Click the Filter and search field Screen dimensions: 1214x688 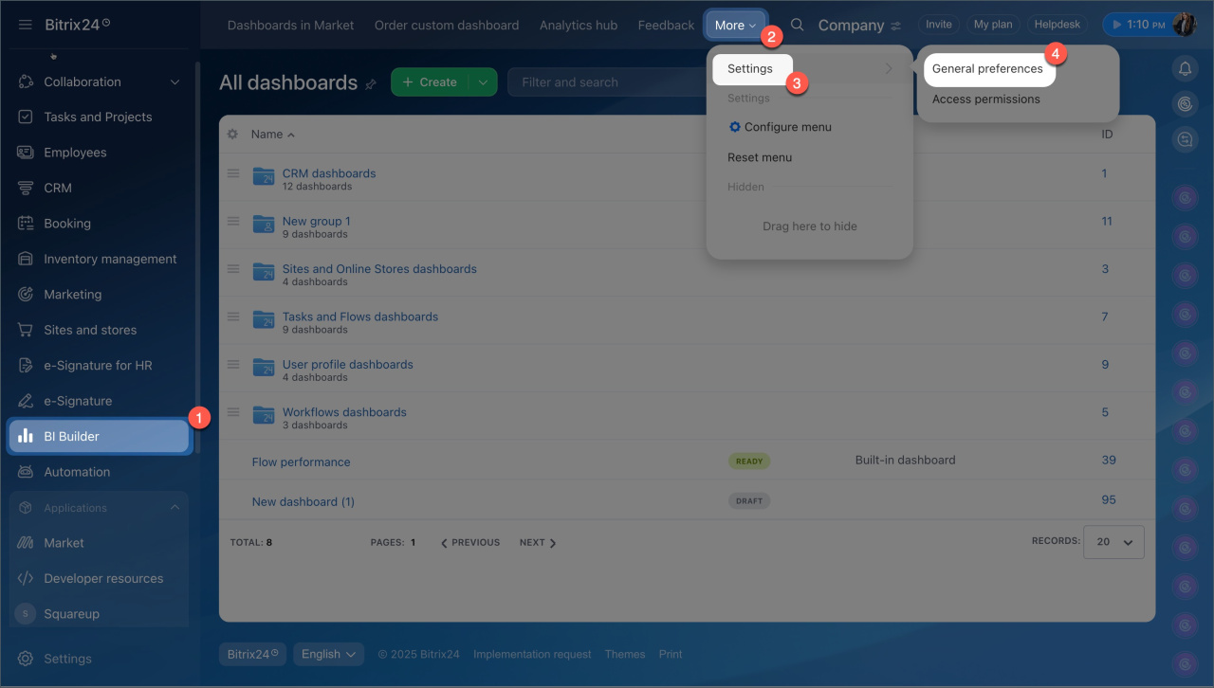607,82
